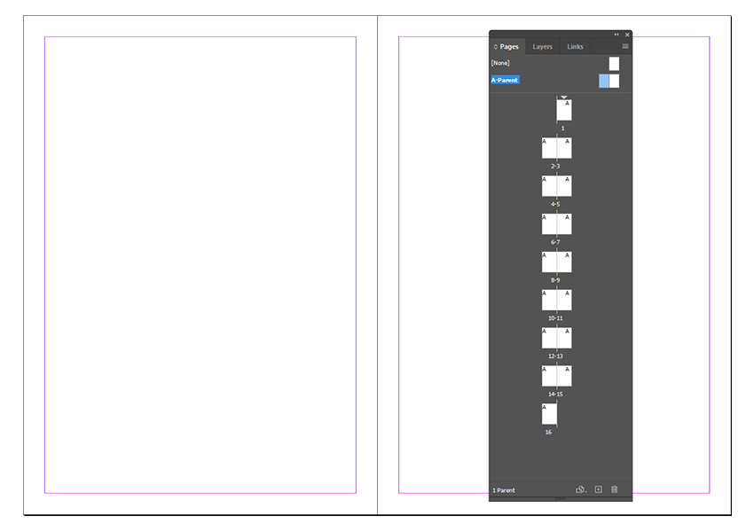Select page 14 thumbnail in spread 14-15

549,376
